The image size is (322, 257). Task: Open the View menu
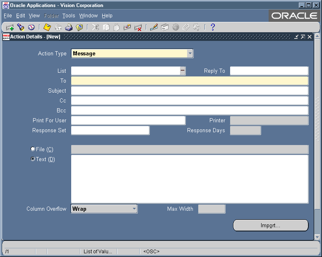click(x=34, y=16)
